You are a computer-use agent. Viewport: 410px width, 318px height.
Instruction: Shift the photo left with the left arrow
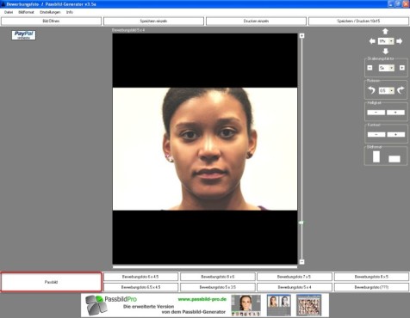tap(372, 41)
